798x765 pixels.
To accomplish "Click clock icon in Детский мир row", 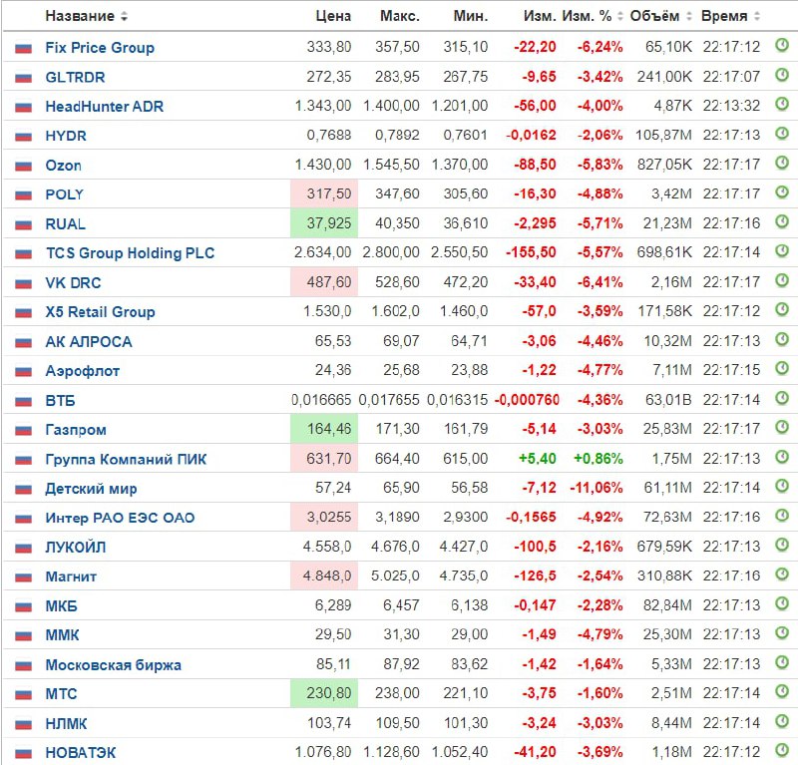I will point(782,488).
